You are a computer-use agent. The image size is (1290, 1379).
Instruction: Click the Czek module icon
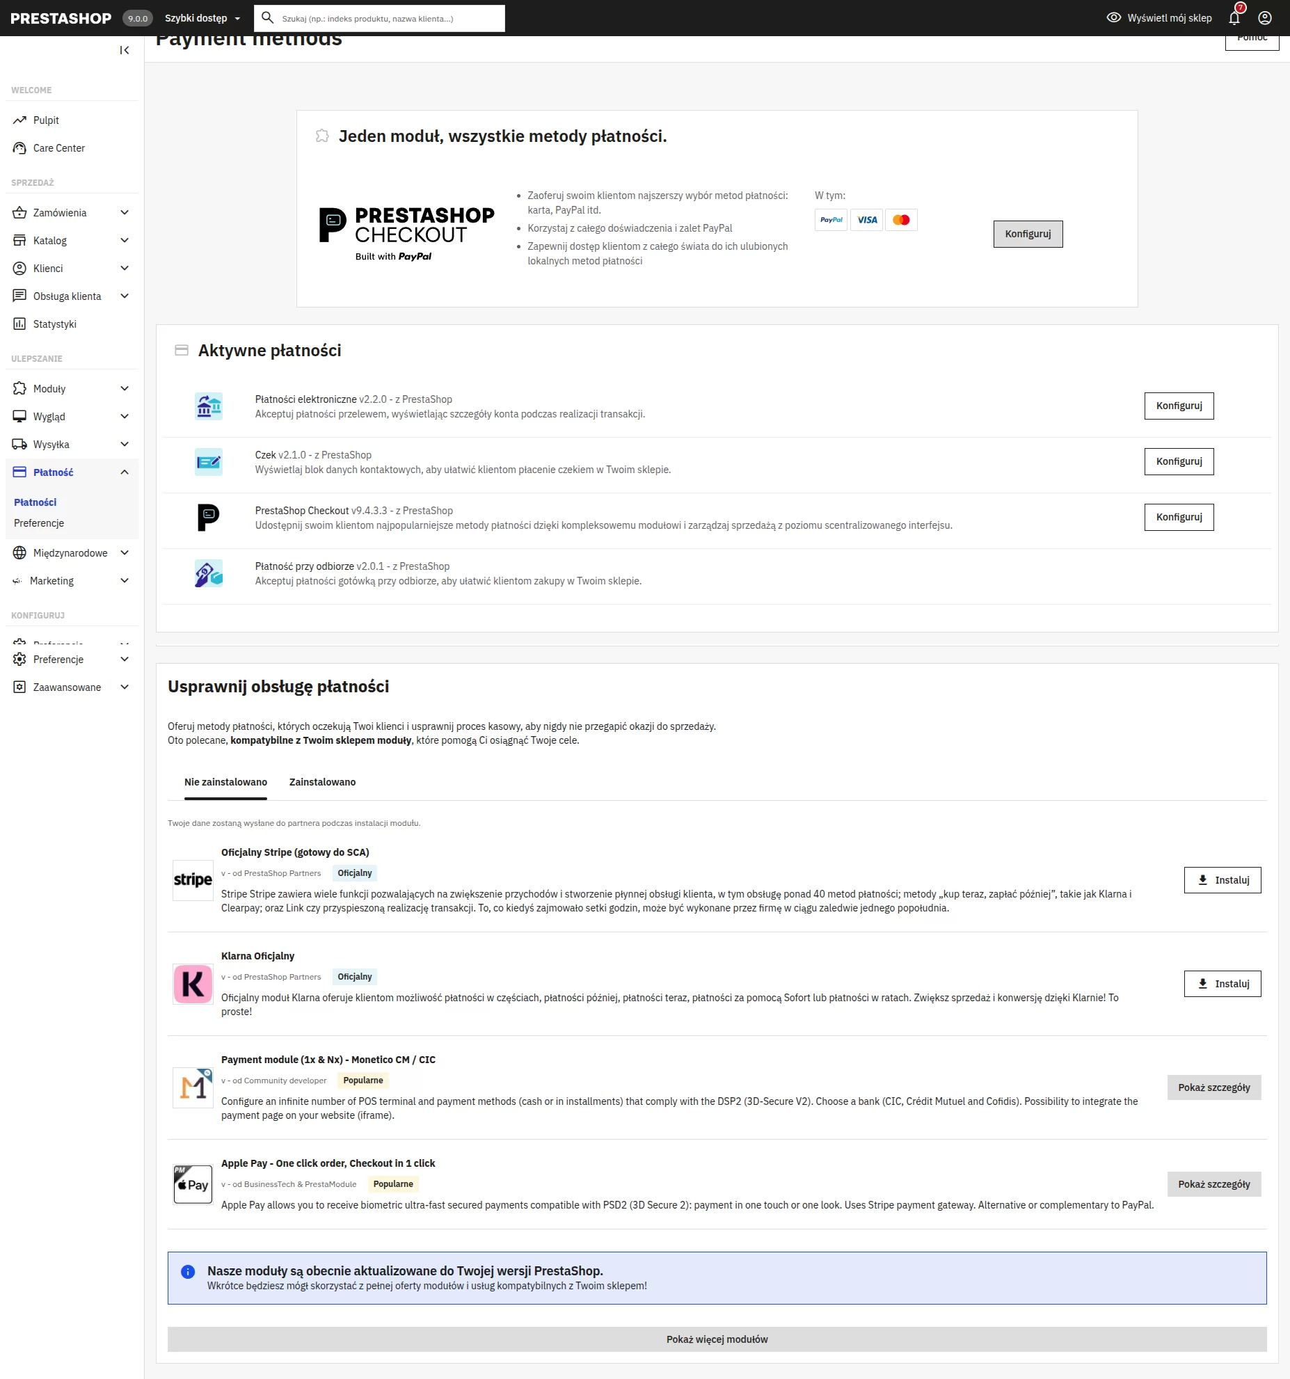(208, 462)
